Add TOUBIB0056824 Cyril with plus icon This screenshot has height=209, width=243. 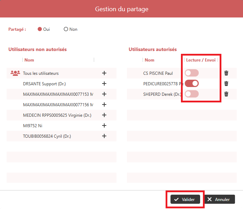click(x=104, y=136)
